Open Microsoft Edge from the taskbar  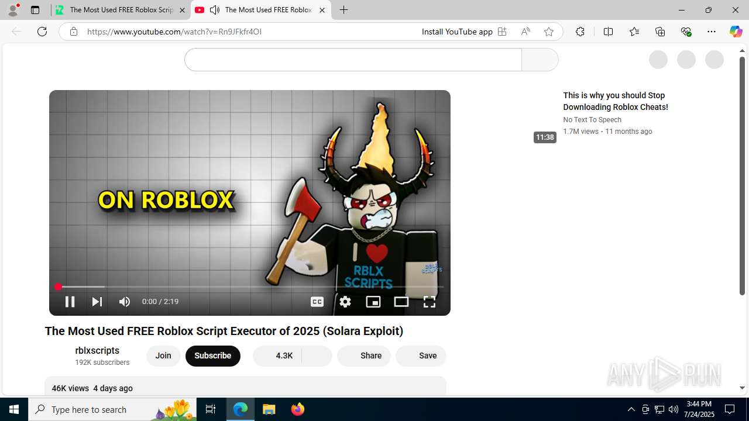click(x=241, y=409)
